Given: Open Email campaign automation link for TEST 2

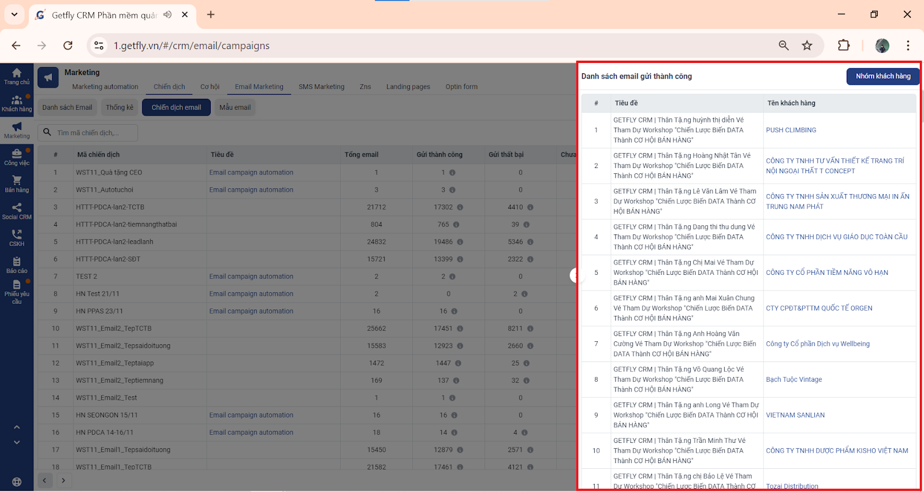Looking at the screenshot, I should click(251, 277).
